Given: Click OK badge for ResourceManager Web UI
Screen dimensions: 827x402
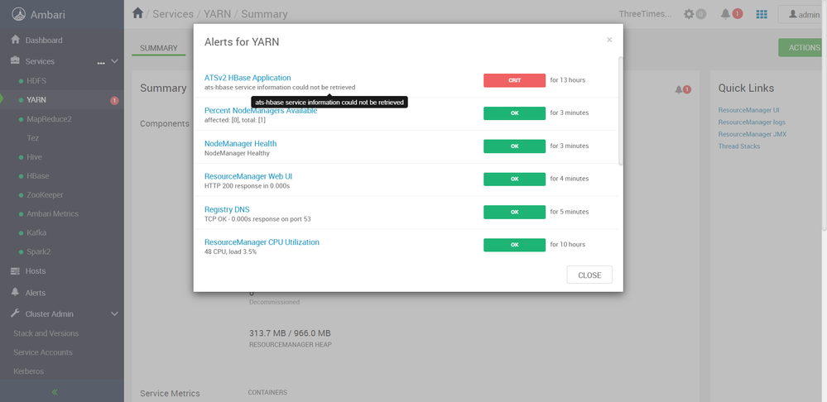Looking at the screenshot, I should [x=514, y=179].
